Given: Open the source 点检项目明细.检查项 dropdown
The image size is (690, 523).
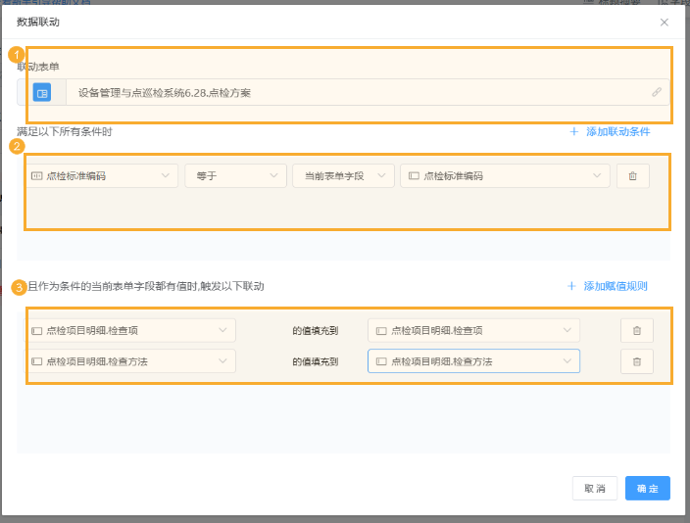Looking at the screenshot, I should pos(129,330).
